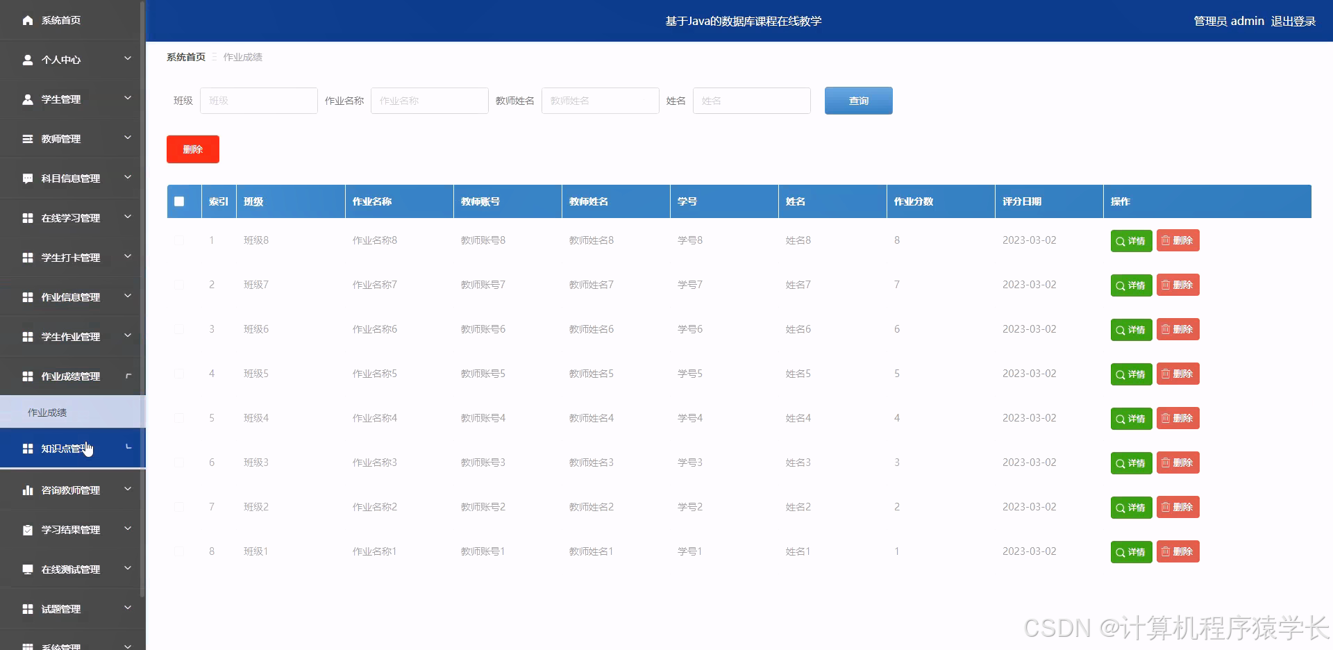Expand 在线学习管理 using its chevron
The height and width of the screenshot is (650, 1333).
[128, 217]
